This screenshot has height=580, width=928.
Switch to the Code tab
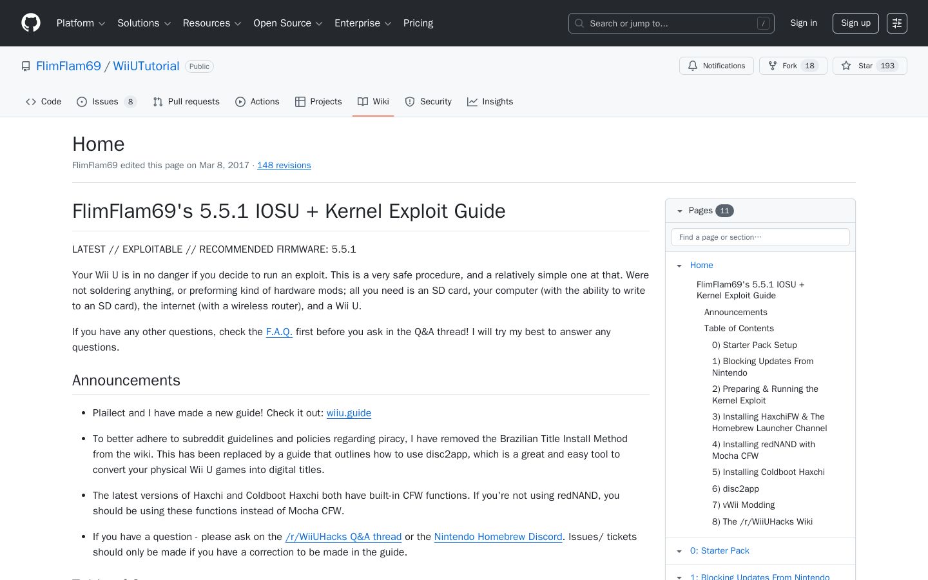tap(43, 102)
